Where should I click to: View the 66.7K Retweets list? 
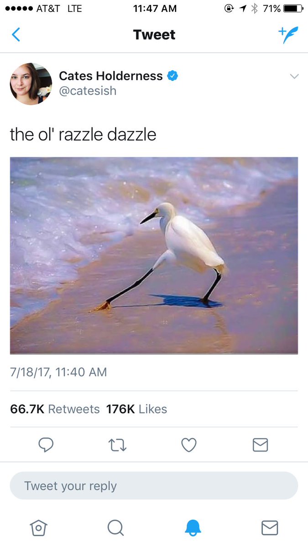pyautogui.click(x=55, y=409)
